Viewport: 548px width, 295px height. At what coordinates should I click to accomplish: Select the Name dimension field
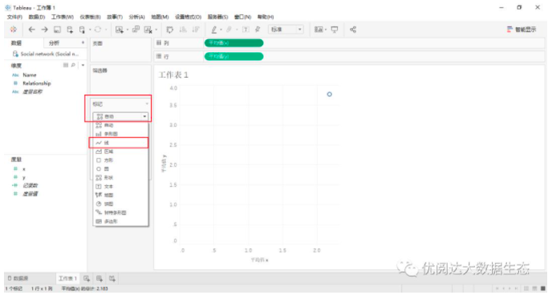tap(30, 75)
